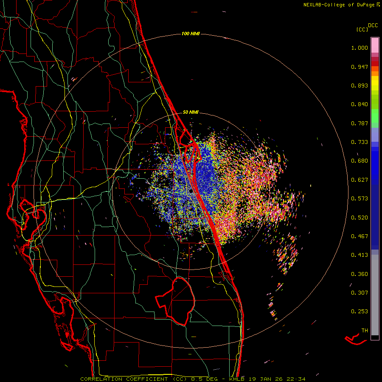Click the 0.733 legend value

click(x=360, y=142)
